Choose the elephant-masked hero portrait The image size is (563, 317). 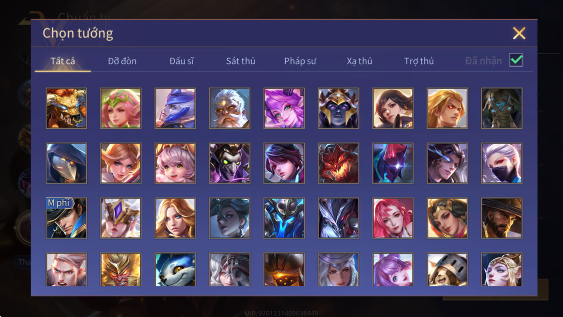[502, 108]
